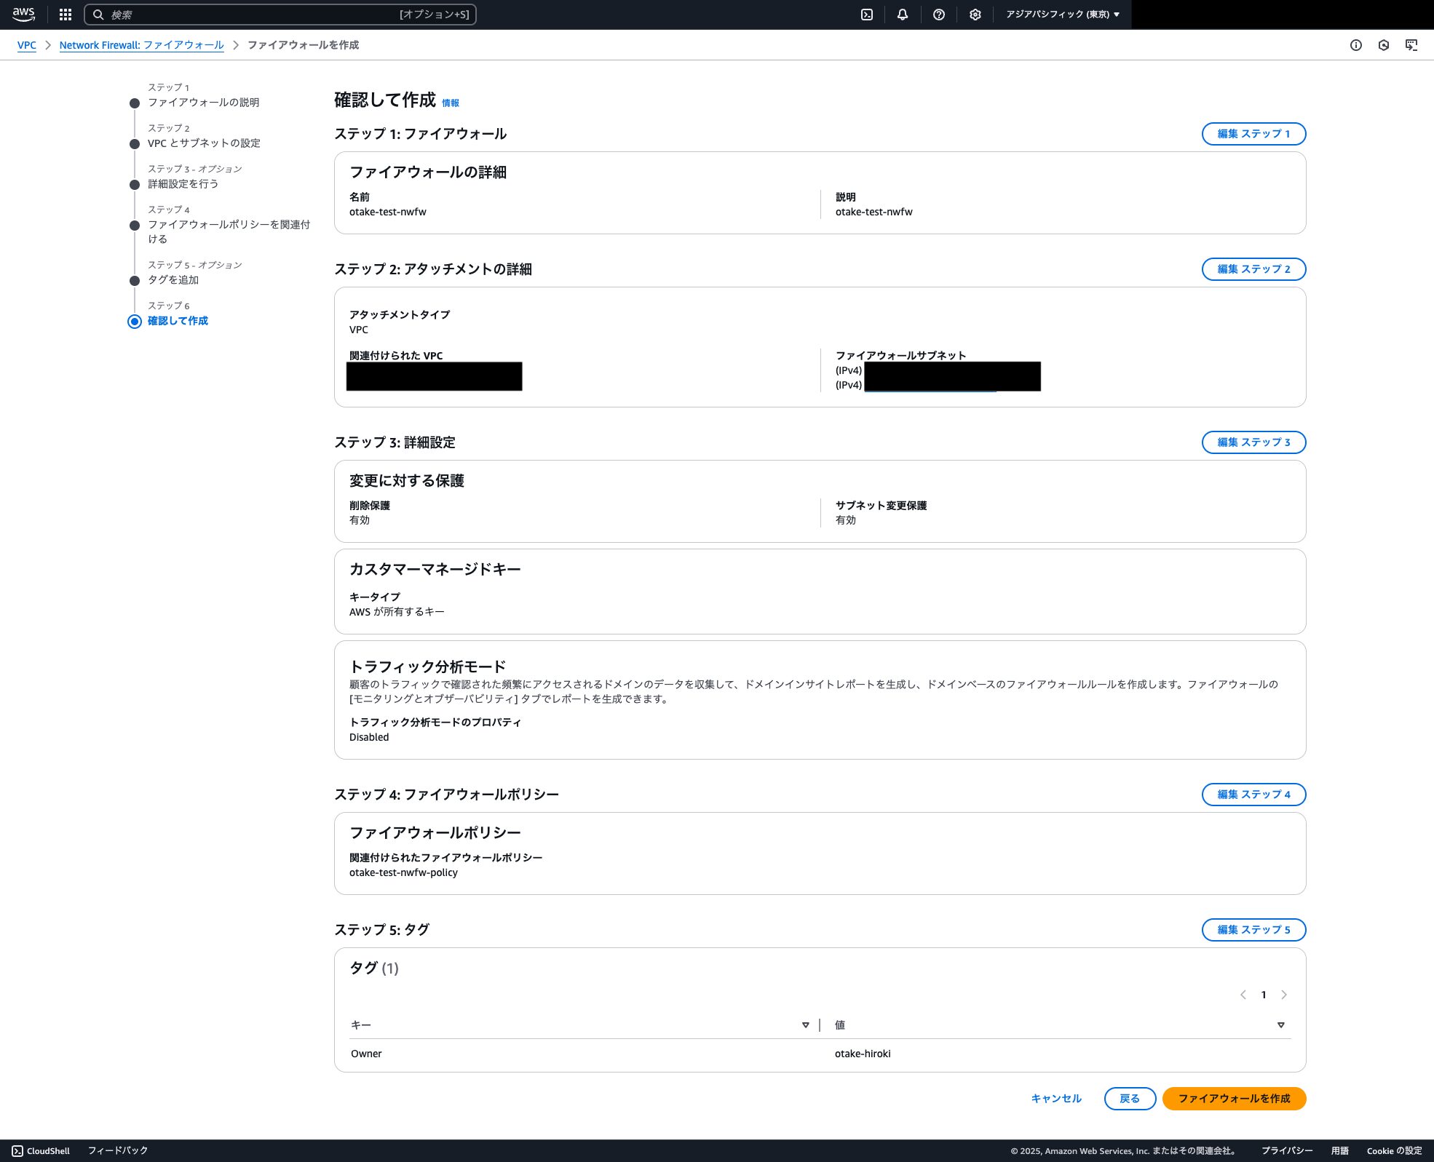Click the AWS logo home icon
Viewport: 1434px width, 1162px height.
[23, 15]
